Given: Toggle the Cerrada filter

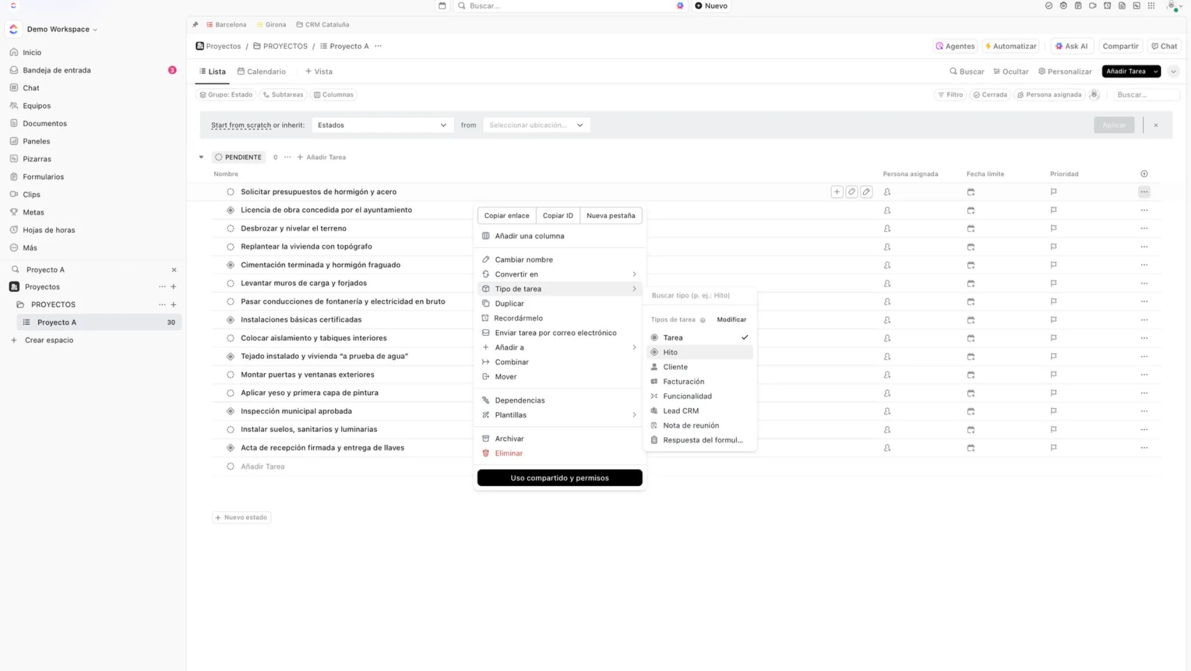Looking at the screenshot, I should (990, 94).
